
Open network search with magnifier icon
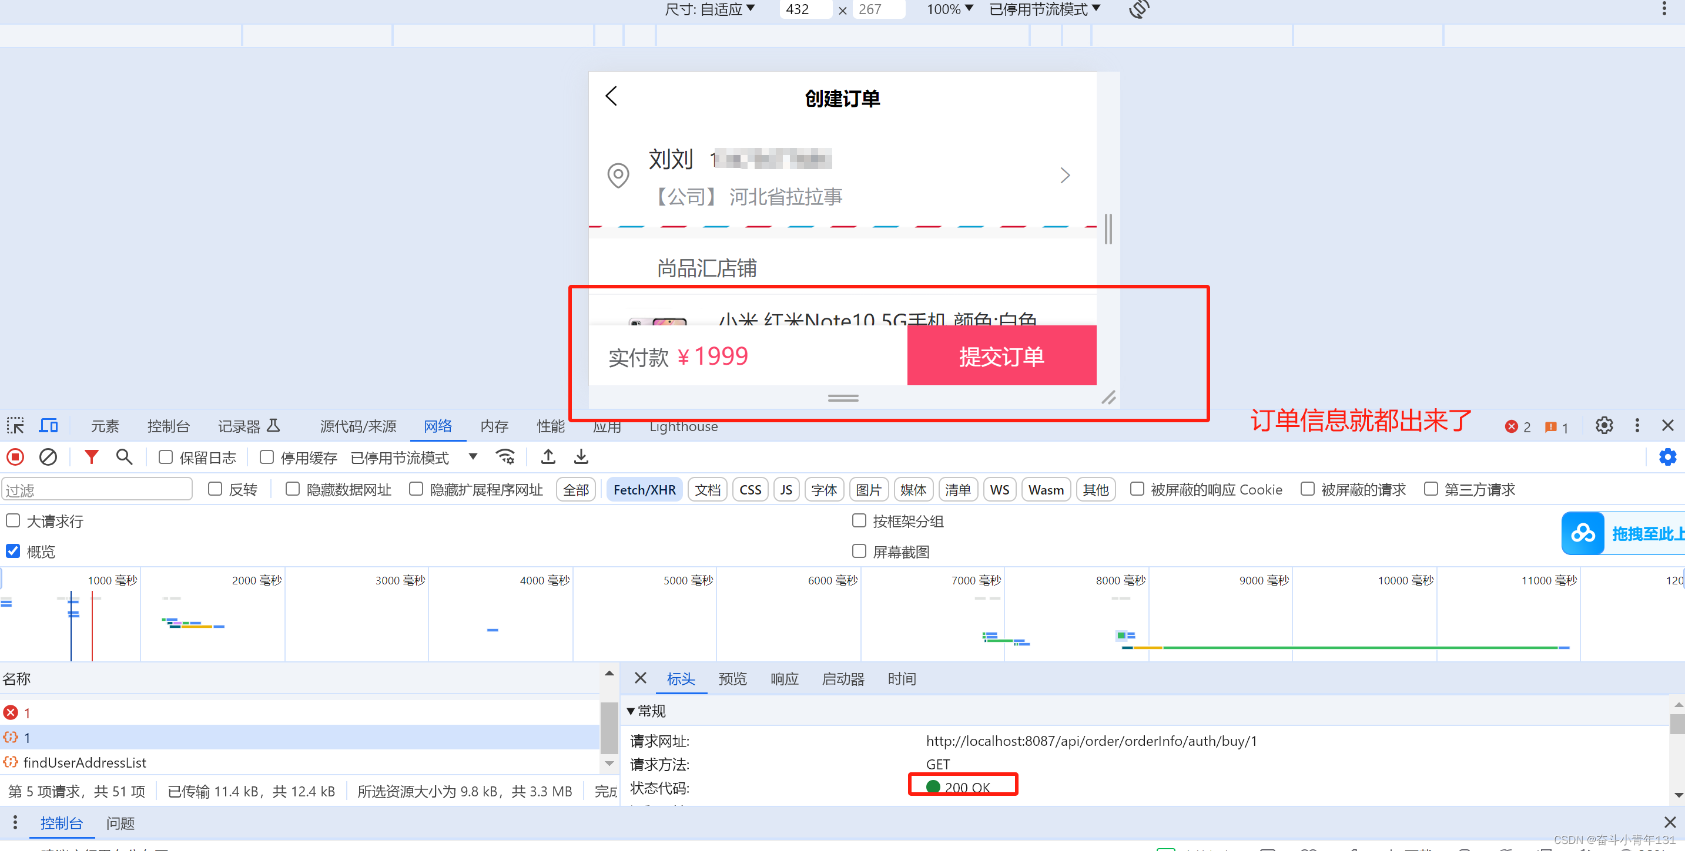pyautogui.click(x=123, y=457)
